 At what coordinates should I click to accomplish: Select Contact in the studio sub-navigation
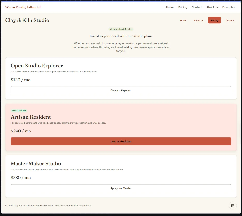click(230, 20)
